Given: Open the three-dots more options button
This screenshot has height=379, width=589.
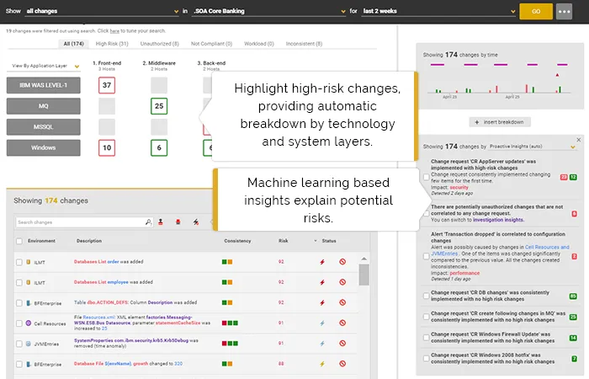Looking at the screenshot, I should [x=565, y=12].
